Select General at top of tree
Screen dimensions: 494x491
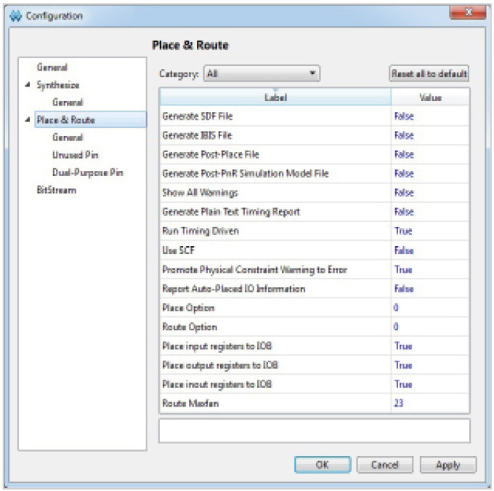click(x=52, y=68)
